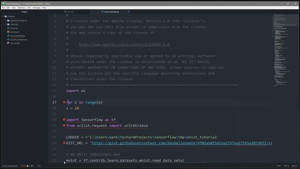Open the Selection menu

(22, 8)
